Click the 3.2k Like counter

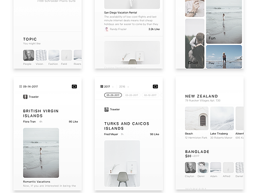(154, 29)
